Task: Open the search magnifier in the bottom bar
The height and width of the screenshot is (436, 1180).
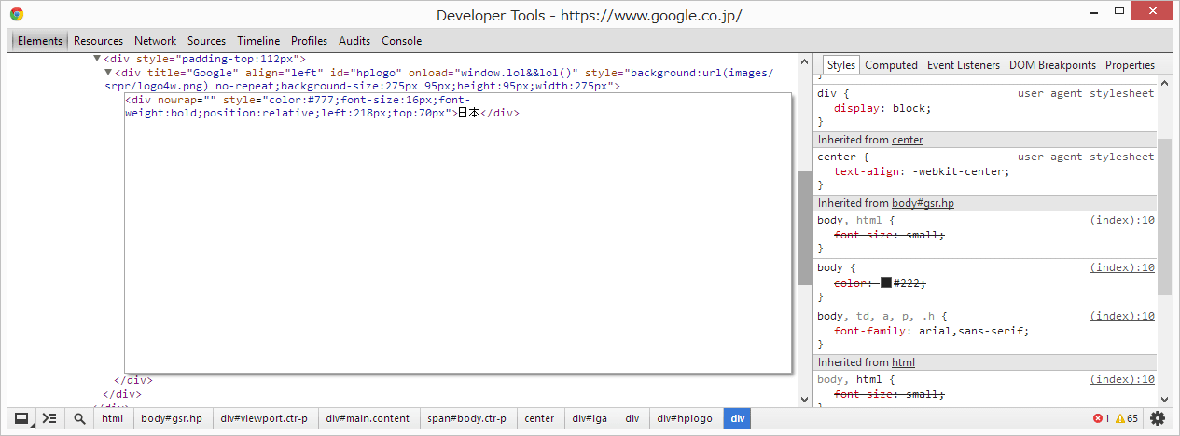Action: pos(79,418)
